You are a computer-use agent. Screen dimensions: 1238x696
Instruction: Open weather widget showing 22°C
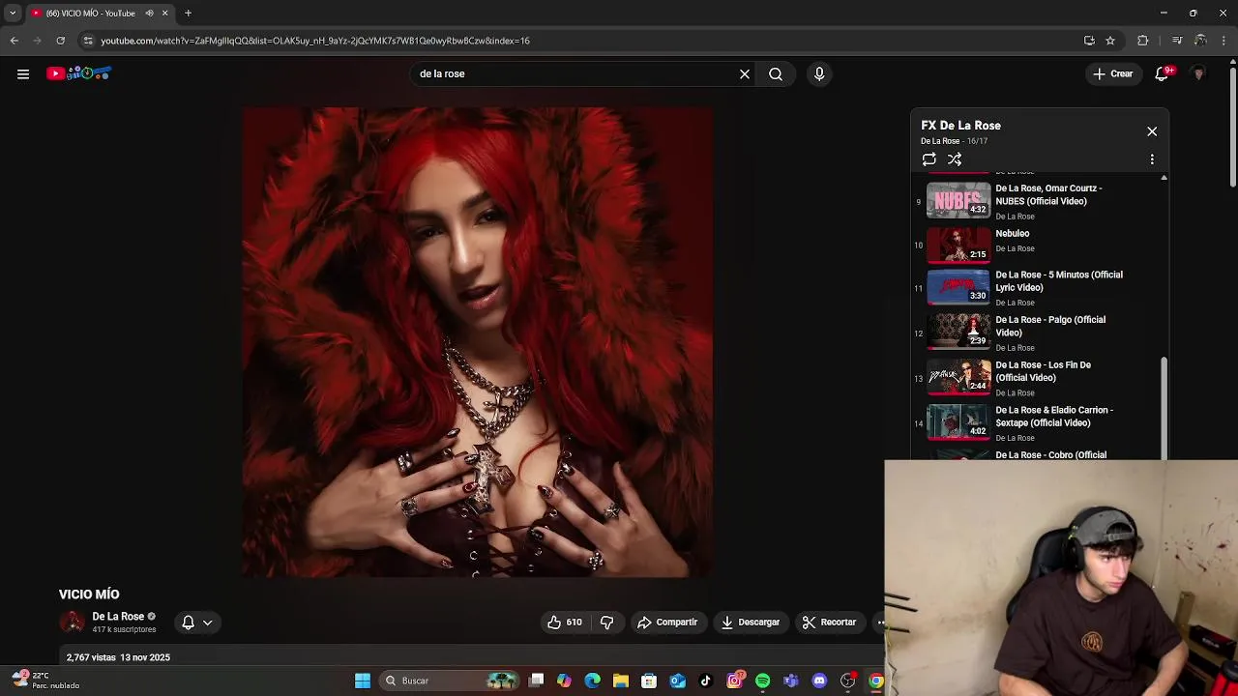click(44, 681)
